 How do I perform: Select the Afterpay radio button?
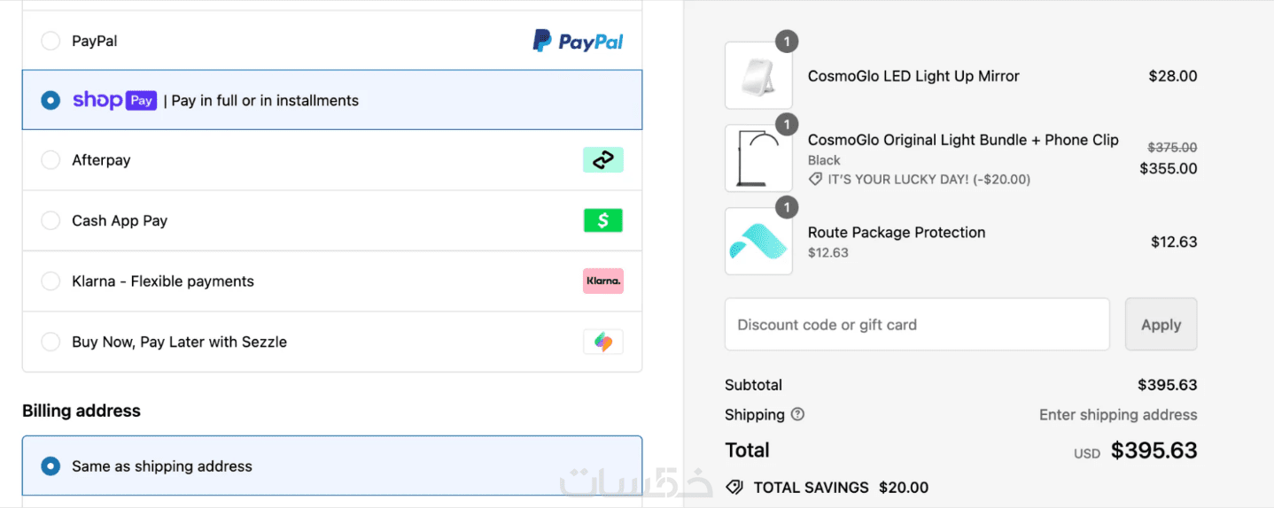click(x=50, y=160)
